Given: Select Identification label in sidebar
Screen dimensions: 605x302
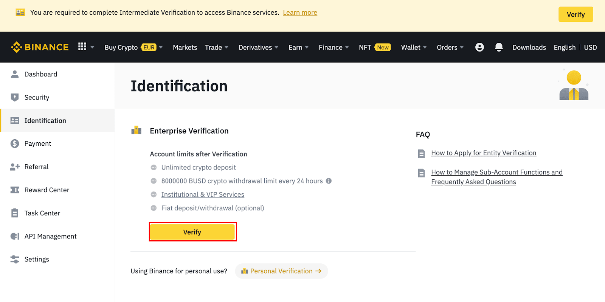Looking at the screenshot, I should (45, 120).
